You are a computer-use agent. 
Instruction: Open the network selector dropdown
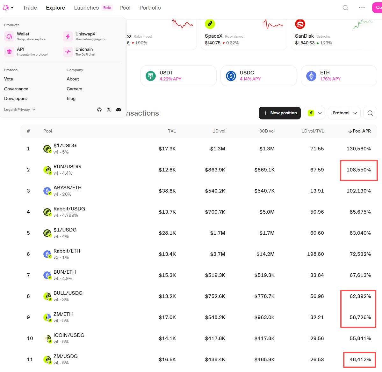tap(314, 113)
